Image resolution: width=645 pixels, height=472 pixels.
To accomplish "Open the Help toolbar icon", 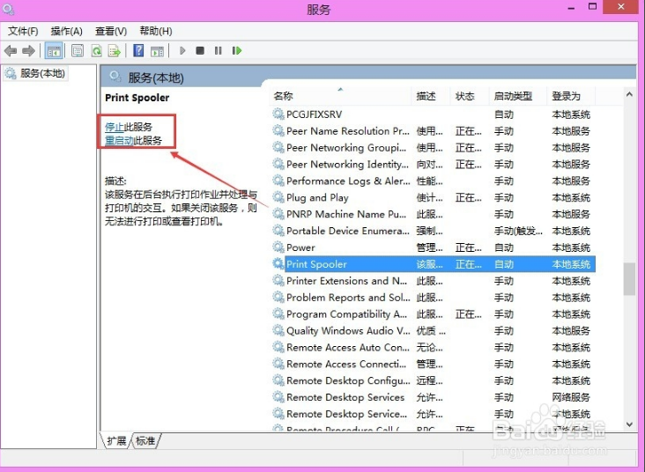I will click(138, 51).
